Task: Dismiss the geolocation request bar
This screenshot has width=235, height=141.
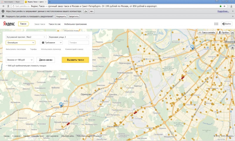Action: point(233,11)
